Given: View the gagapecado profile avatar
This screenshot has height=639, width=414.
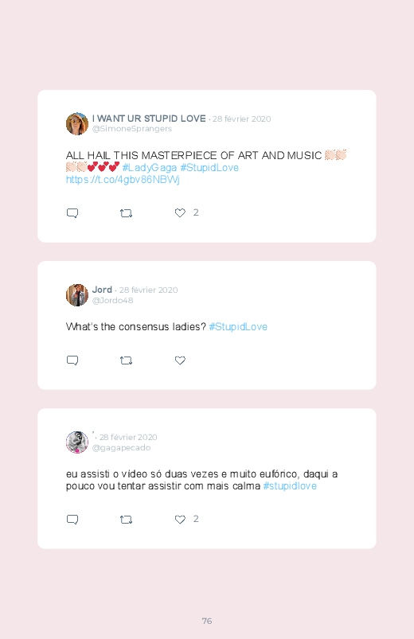Looking at the screenshot, I should click(x=77, y=442).
